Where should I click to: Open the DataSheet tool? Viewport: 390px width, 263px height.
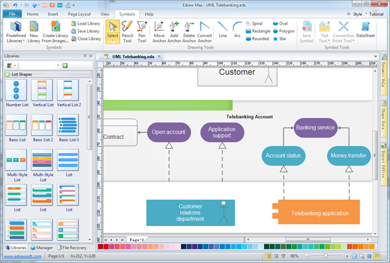tap(365, 32)
